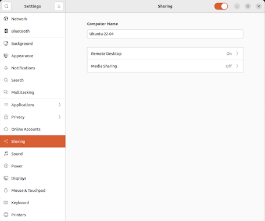The width and height of the screenshot is (265, 221).
Task: Expand the Privacy submenu chevron
Action: click(x=59, y=117)
